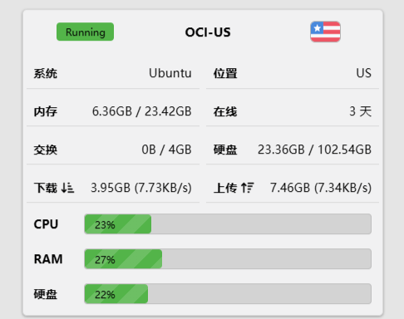Click the 内存 6.36GB / 23.42GB value
404x319 pixels.
(142, 111)
